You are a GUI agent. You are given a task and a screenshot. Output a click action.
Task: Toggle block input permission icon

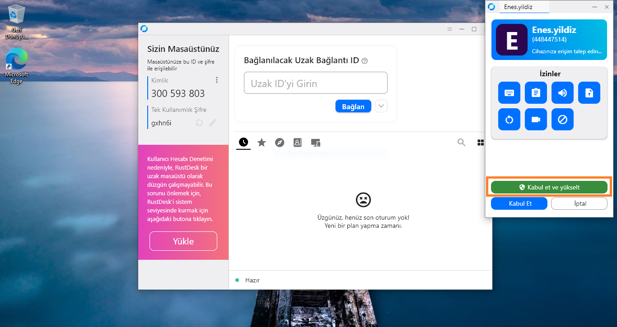coord(562,120)
